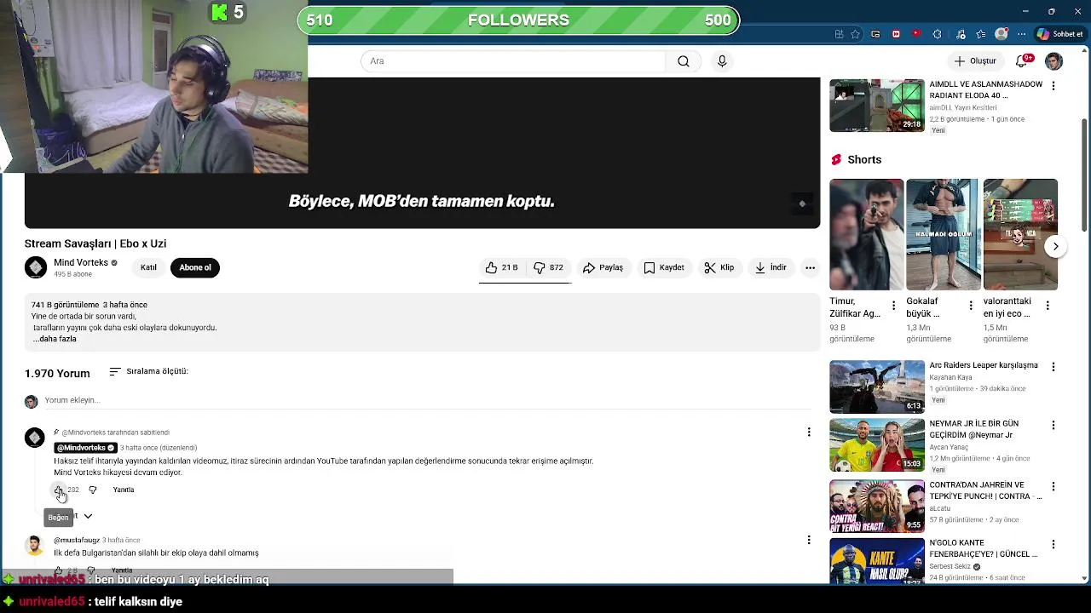The width and height of the screenshot is (1091, 613).
Task: Like the mustafaugz comment
Action: pos(59,570)
